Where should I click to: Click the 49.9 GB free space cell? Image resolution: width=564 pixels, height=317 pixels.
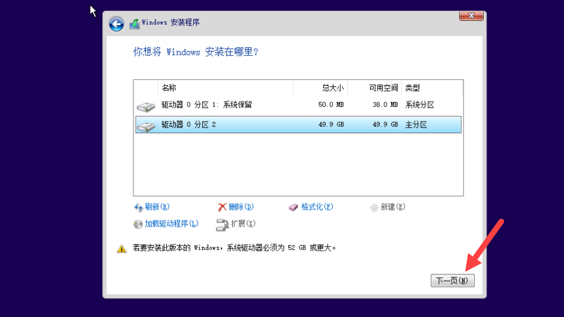coord(385,124)
